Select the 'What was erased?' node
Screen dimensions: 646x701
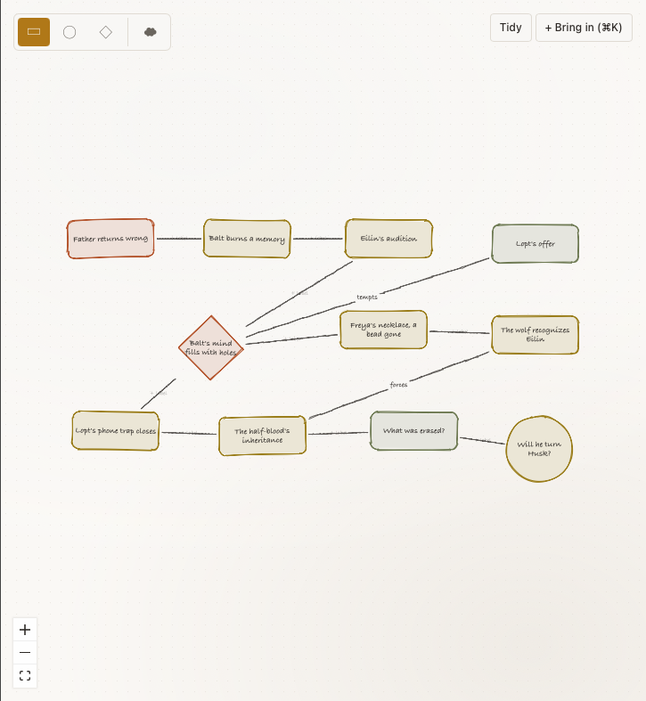click(413, 431)
